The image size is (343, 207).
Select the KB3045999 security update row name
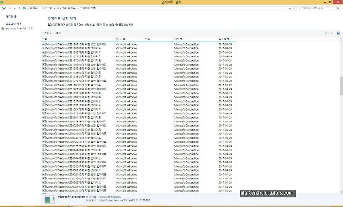coord(76,133)
